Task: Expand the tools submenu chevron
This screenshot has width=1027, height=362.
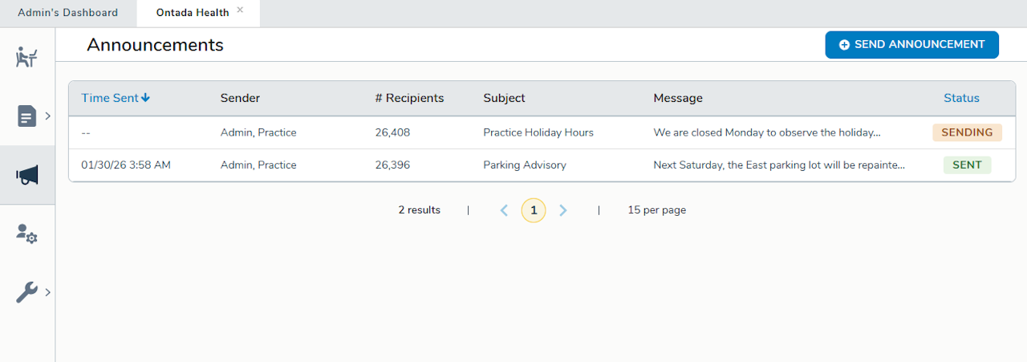Action: (x=48, y=292)
